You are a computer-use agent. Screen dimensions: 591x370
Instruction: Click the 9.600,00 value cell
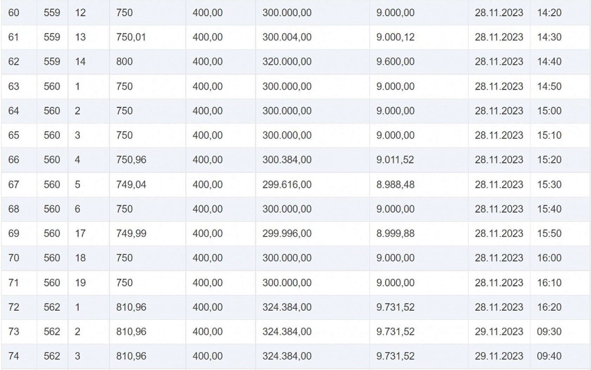(x=395, y=62)
